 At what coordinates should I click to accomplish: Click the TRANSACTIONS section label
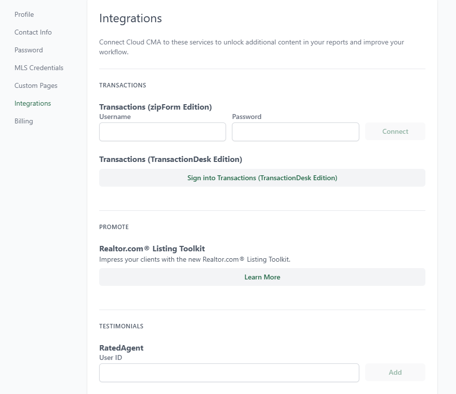pos(122,85)
